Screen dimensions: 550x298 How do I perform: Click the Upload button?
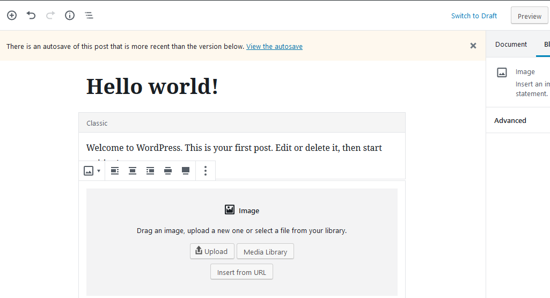212,251
